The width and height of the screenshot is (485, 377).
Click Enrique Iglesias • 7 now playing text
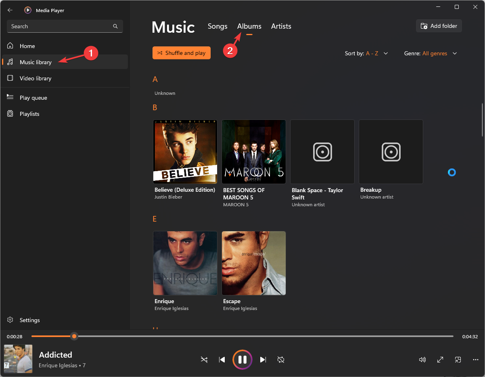(x=62, y=365)
